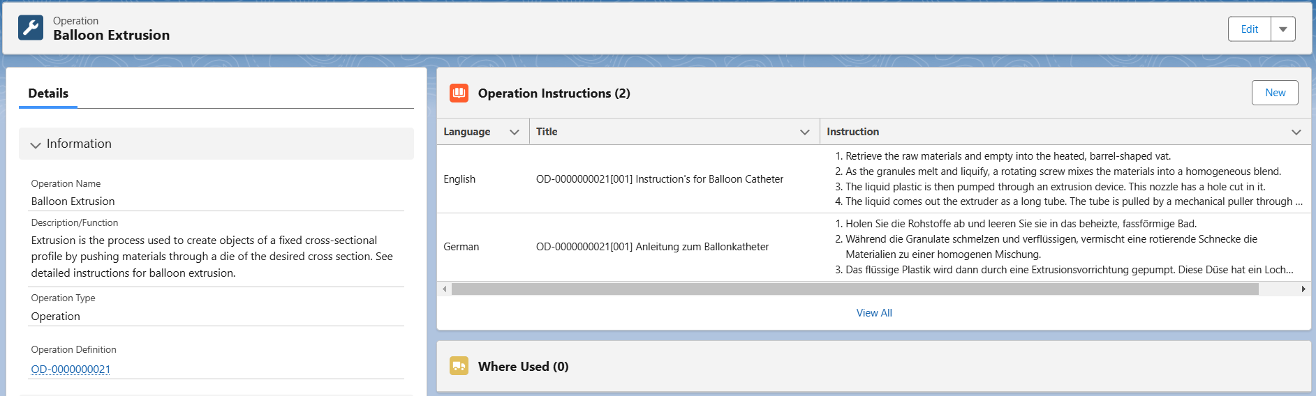
Task: Open Instruction column actions chevron
Action: pyautogui.click(x=1296, y=132)
